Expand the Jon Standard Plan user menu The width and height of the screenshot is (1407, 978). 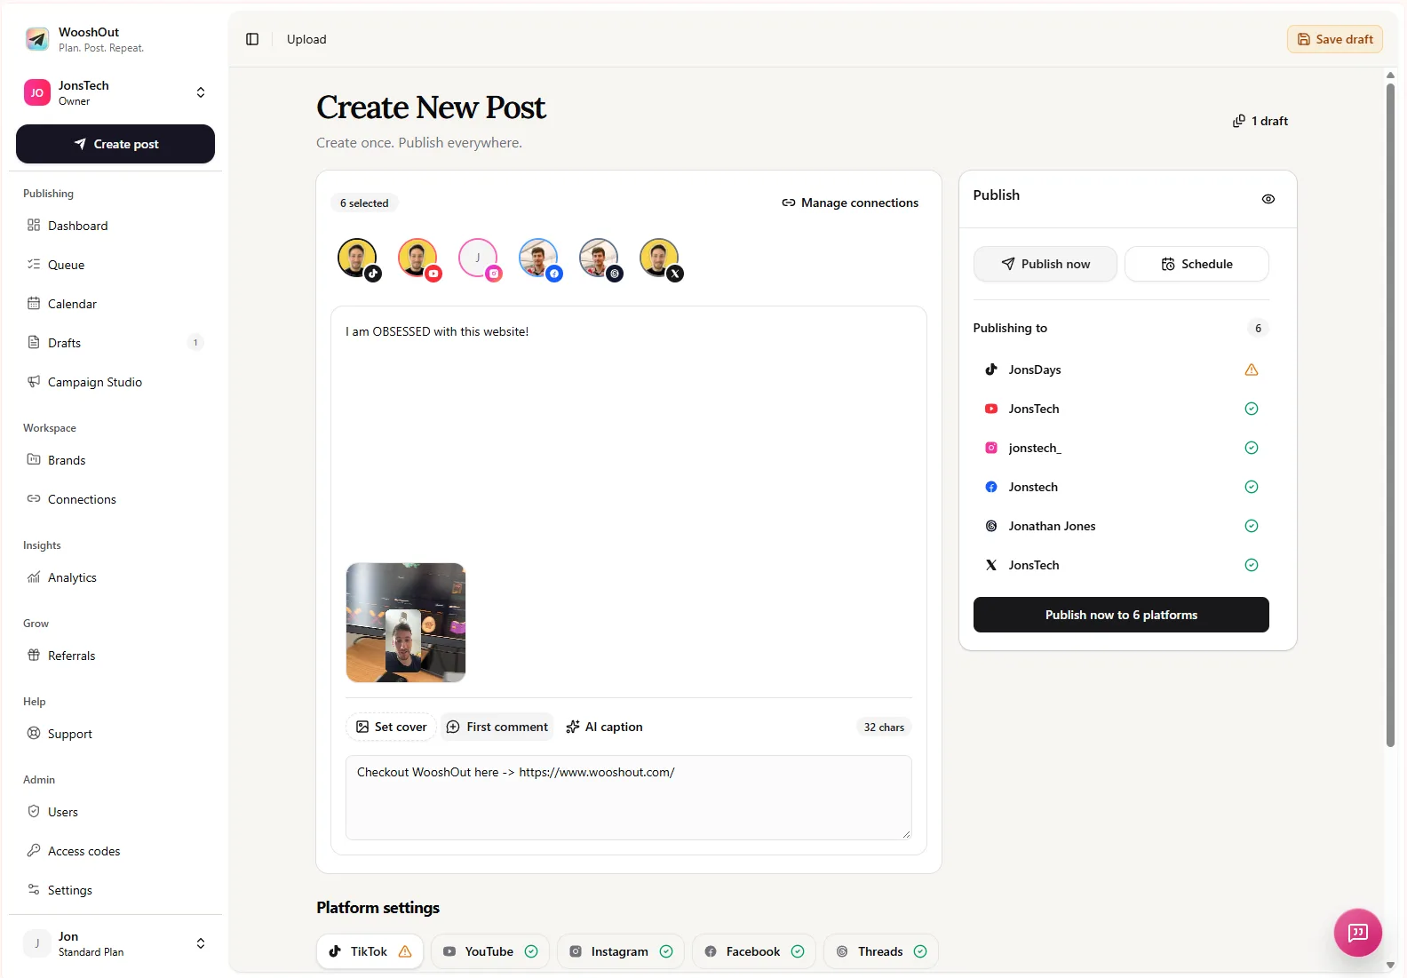click(201, 943)
